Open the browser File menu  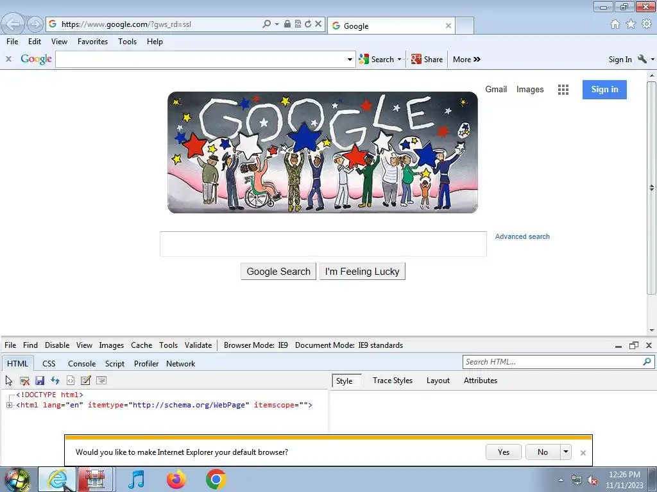pyautogui.click(x=12, y=42)
